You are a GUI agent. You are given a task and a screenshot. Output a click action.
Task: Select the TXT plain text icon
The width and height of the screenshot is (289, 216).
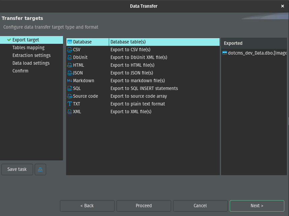(x=70, y=104)
